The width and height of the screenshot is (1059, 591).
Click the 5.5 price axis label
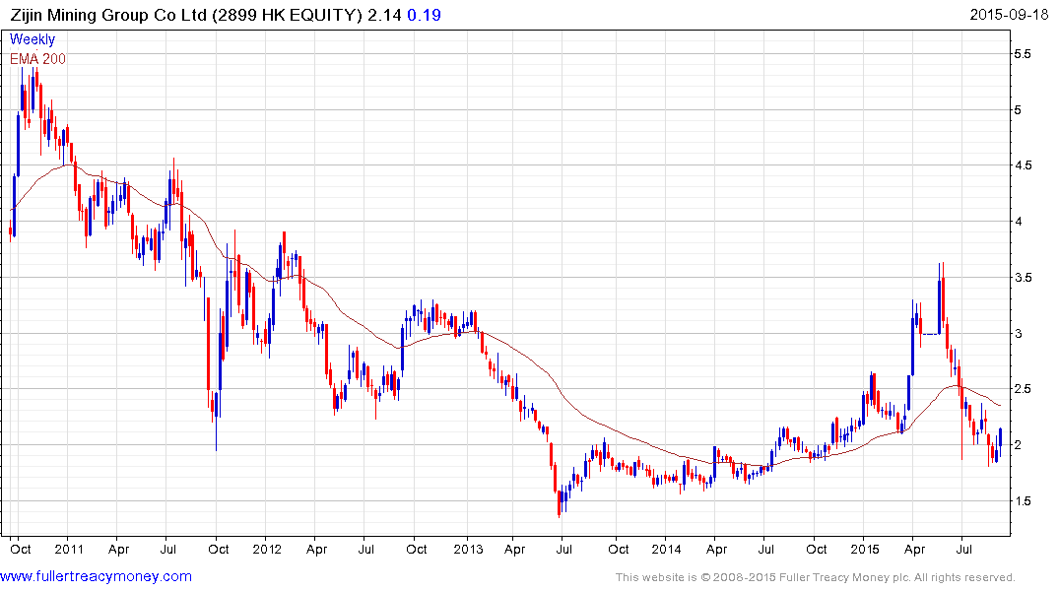(1023, 54)
